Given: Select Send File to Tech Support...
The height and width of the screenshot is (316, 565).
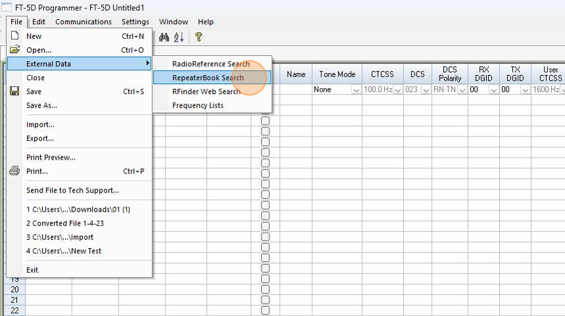Looking at the screenshot, I should (x=79, y=191).
